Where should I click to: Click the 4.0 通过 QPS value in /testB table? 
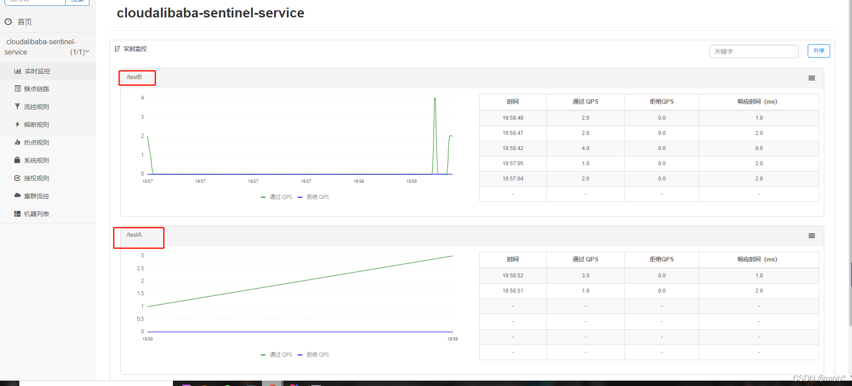tap(586, 148)
